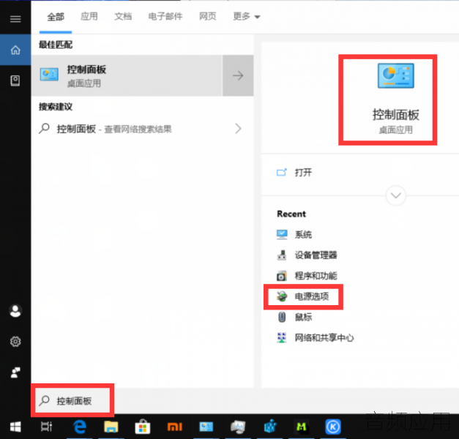
Task: Switch to the 应用 tab
Action: point(89,16)
